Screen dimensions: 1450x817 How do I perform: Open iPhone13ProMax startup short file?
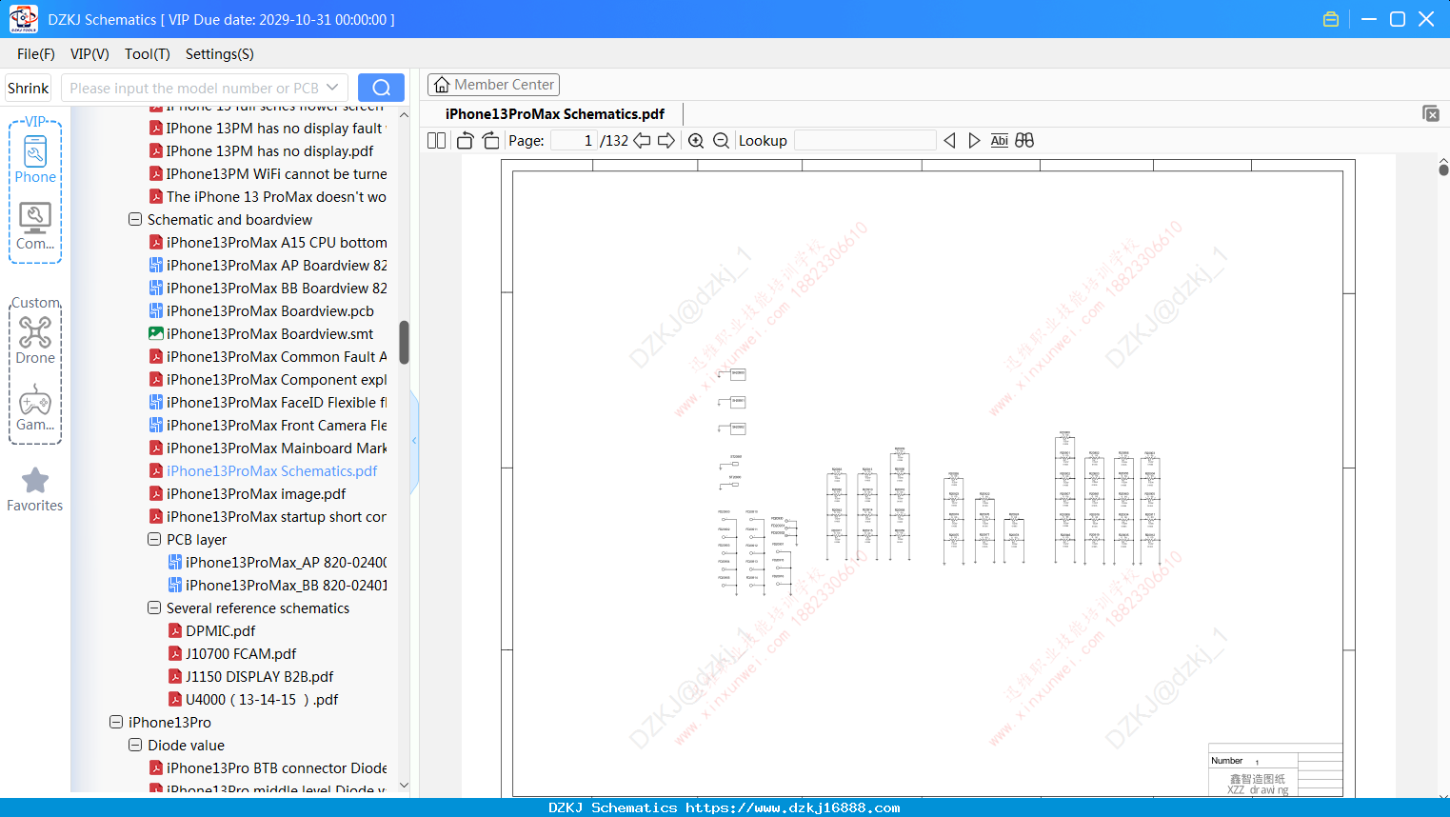click(268, 517)
